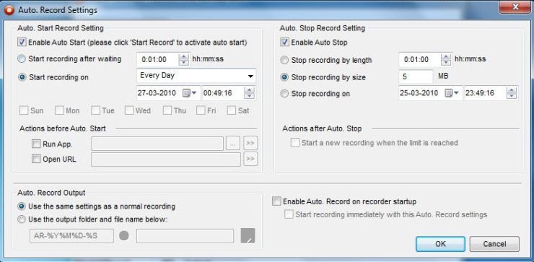Select 'Stop recording on' radio button
Image resolution: width=534 pixels, height=262 pixels.
click(284, 94)
